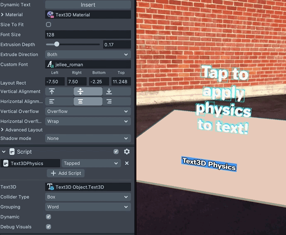
Task: Set vertical alignment to top
Action: click(x=52, y=91)
